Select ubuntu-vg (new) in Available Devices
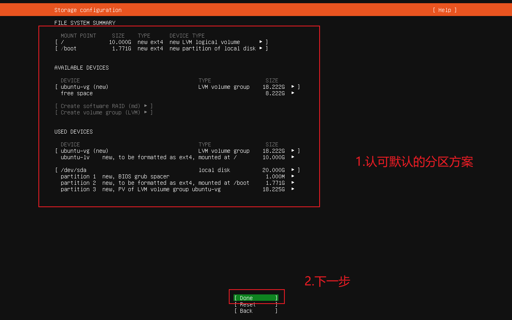 [84, 87]
